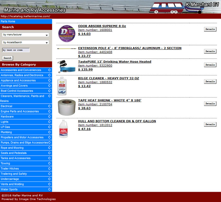The image size is (221, 202).
Task: Click the arrow icon beside Undercarriage
Action: (x=50, y=179)
